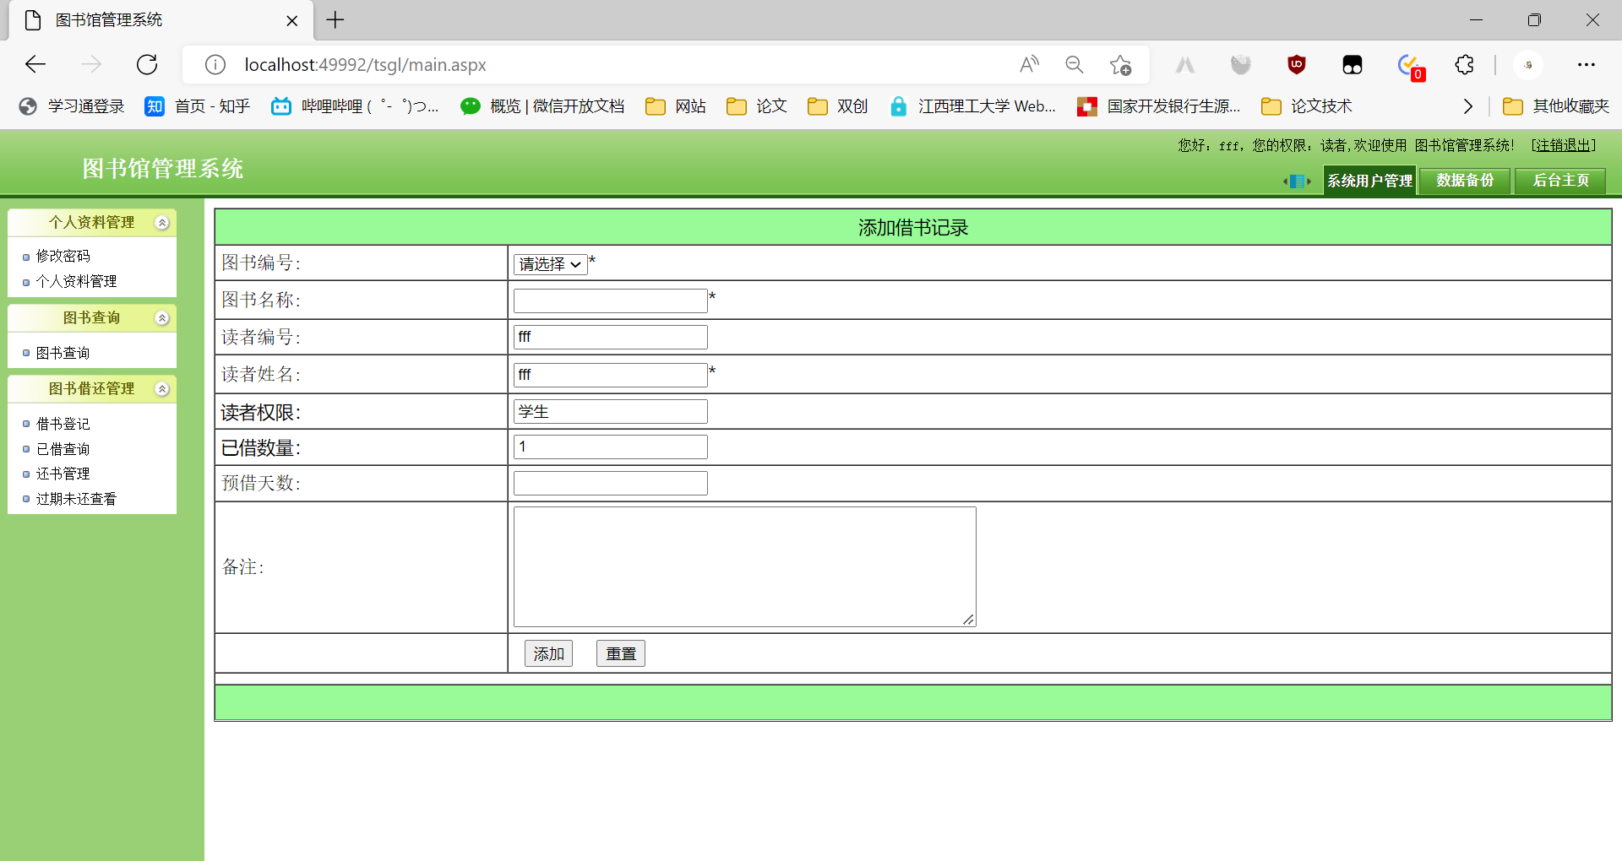
Task: Open 修改密码 menu item
Action: coord(63,256)
